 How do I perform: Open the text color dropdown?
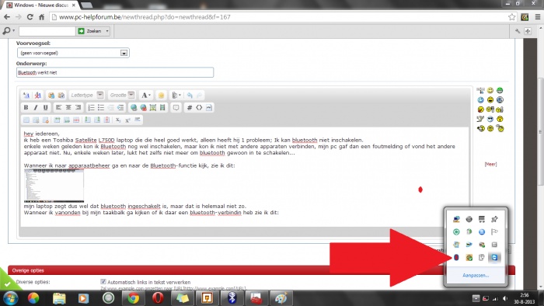click(x=146, y=95)
